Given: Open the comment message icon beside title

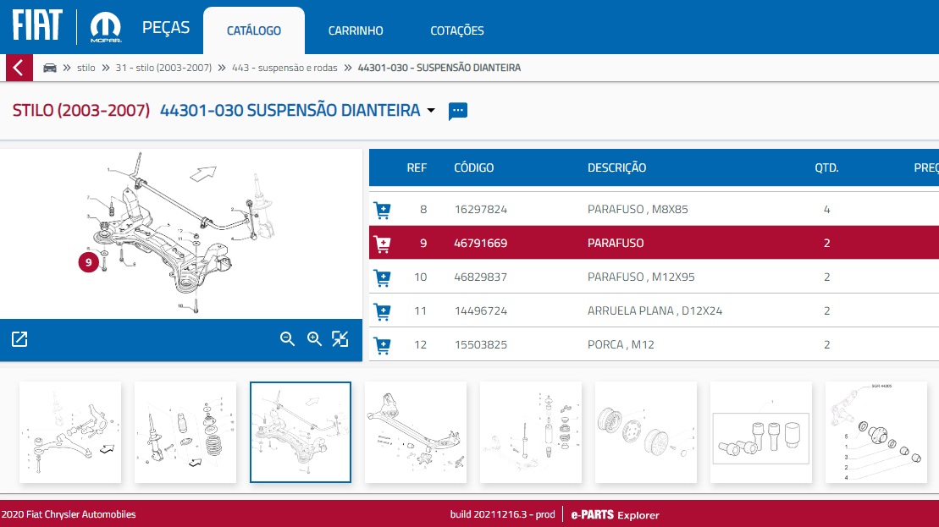Looking at the screenshot, I should point(458,111).
